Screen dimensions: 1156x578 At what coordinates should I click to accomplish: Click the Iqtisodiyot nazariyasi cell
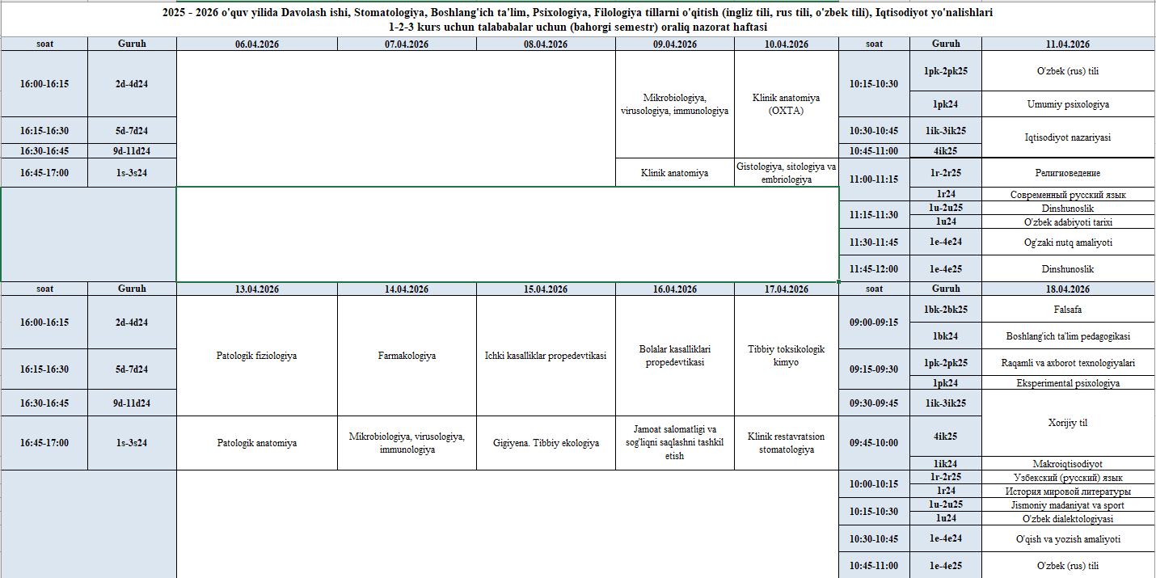coord(1068,137)
